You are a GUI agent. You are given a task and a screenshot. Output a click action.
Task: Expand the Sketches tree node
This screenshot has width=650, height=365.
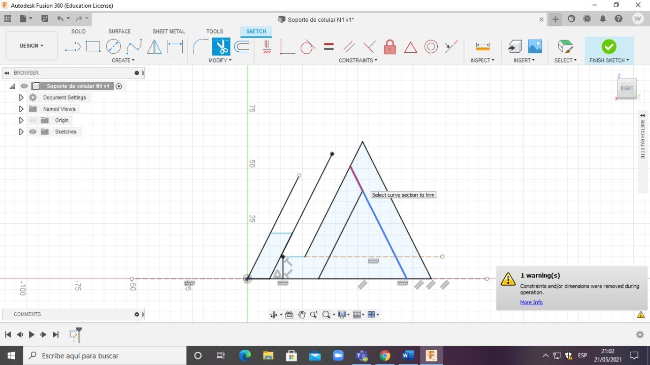point(21,131)
